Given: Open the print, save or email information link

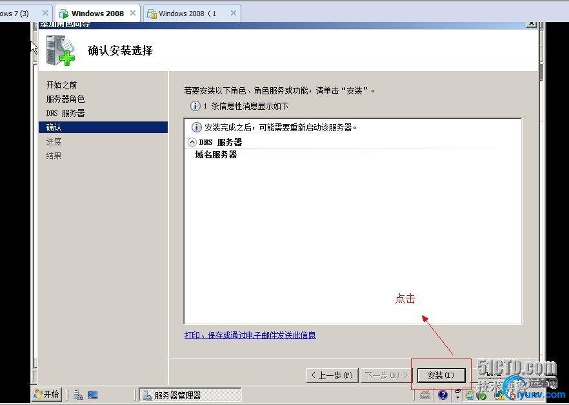Looking at the screenshot, I should coord(250,335).
